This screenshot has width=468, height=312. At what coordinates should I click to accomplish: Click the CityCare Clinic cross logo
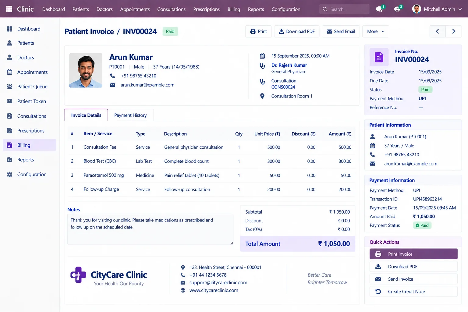(x=78, y=275)
